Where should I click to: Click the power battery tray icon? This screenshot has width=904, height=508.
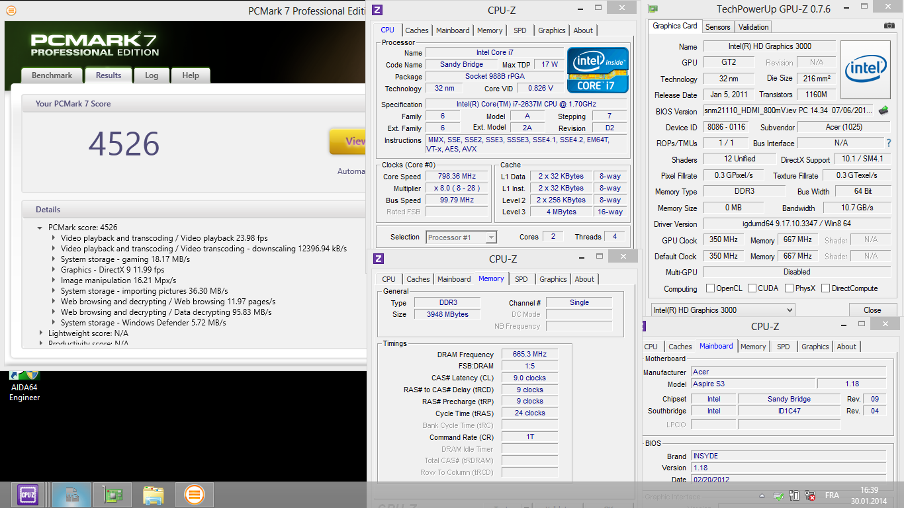pos(794,495)
